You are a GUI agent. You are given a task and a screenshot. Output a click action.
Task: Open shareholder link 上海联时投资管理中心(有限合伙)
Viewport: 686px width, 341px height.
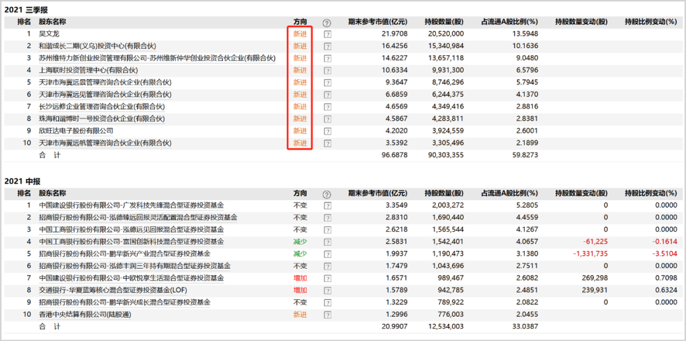89,70
